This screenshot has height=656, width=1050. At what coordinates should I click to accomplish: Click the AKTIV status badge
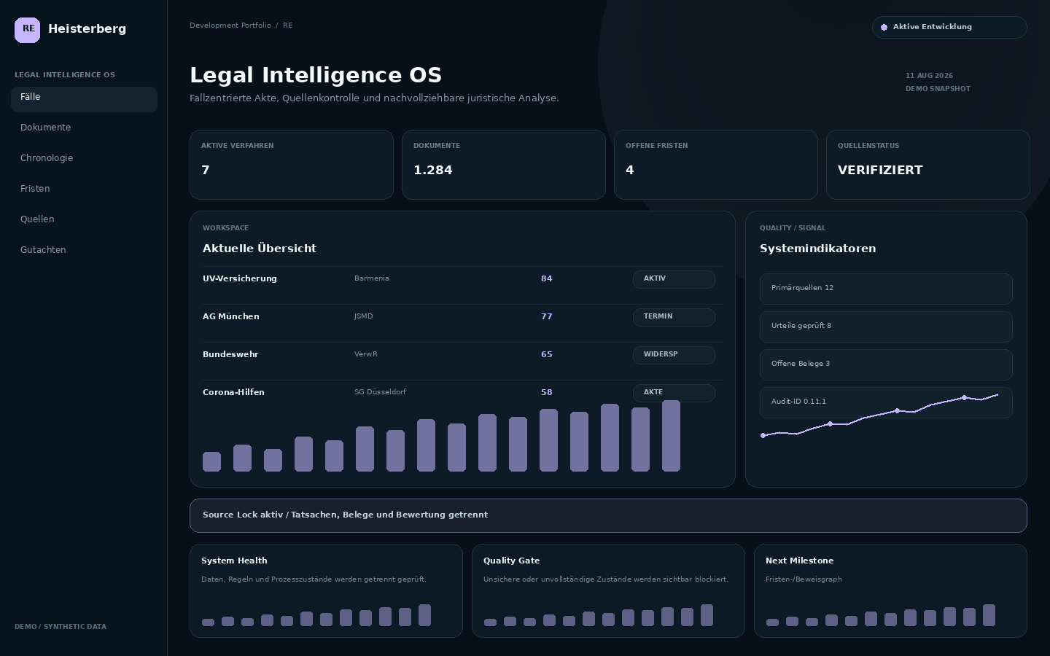(x=674, y=279)
